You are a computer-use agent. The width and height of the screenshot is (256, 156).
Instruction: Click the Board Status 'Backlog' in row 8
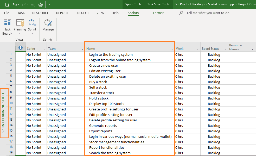coord(214,93)
